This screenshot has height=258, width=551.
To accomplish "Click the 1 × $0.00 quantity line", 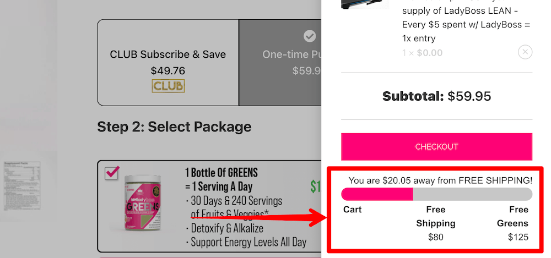I will pyautogui.click(x=423, y=53).
